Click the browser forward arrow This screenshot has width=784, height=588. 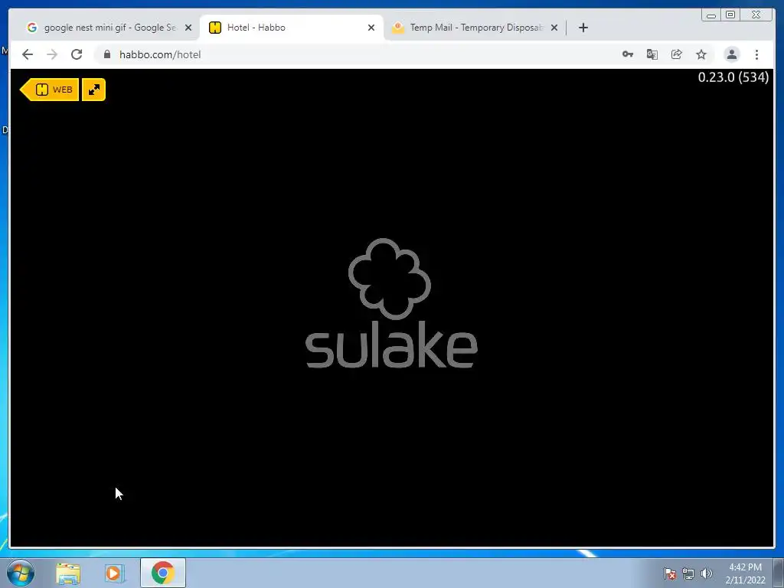pos(52,54)
